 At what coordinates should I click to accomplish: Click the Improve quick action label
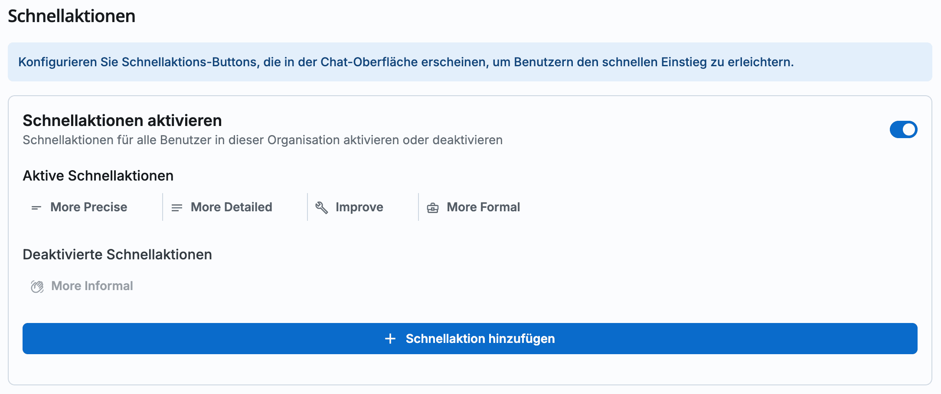click(359, 207)
